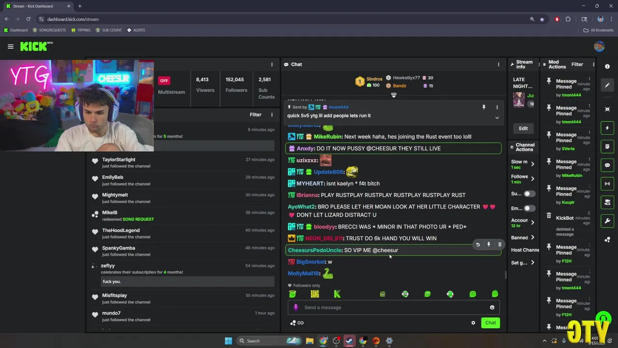Open Chat panel three-dot menu
Screen dimensions: 618x348
pyautogui.click(x=499, y=64)
